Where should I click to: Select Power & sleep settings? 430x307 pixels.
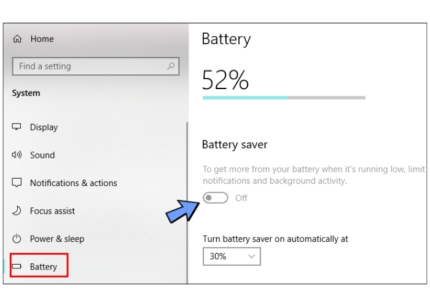coord(57,239)
